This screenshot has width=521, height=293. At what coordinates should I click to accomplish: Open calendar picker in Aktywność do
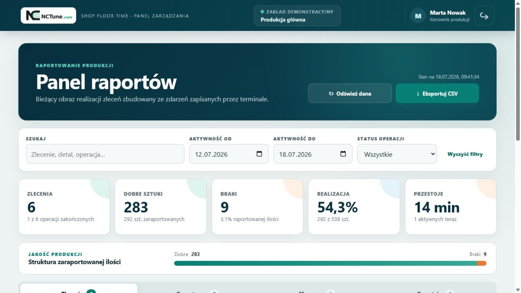tap(343, 154)
